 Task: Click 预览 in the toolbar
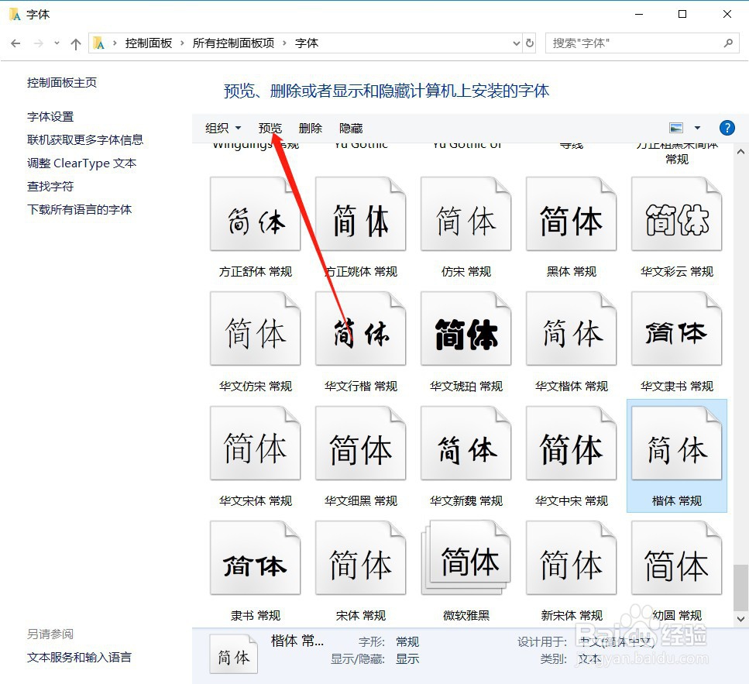270,128
